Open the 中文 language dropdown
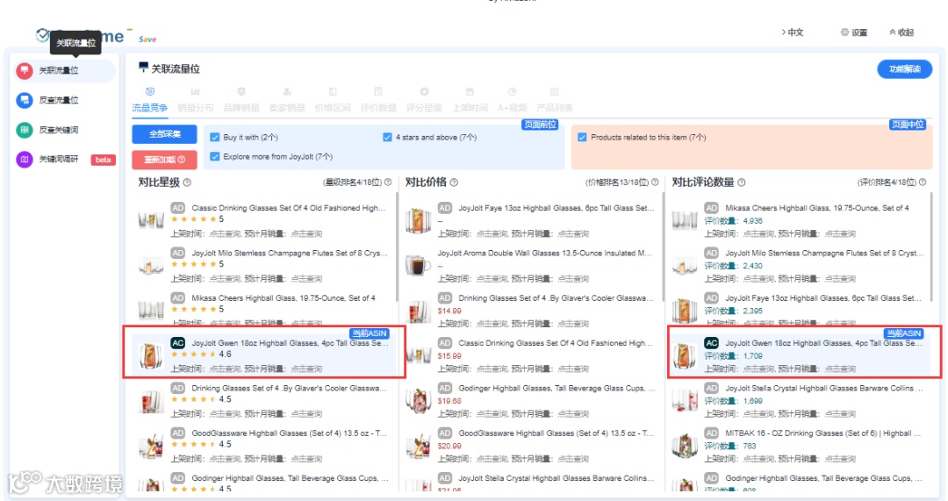The image size is (948, 501). pos(792,32)
